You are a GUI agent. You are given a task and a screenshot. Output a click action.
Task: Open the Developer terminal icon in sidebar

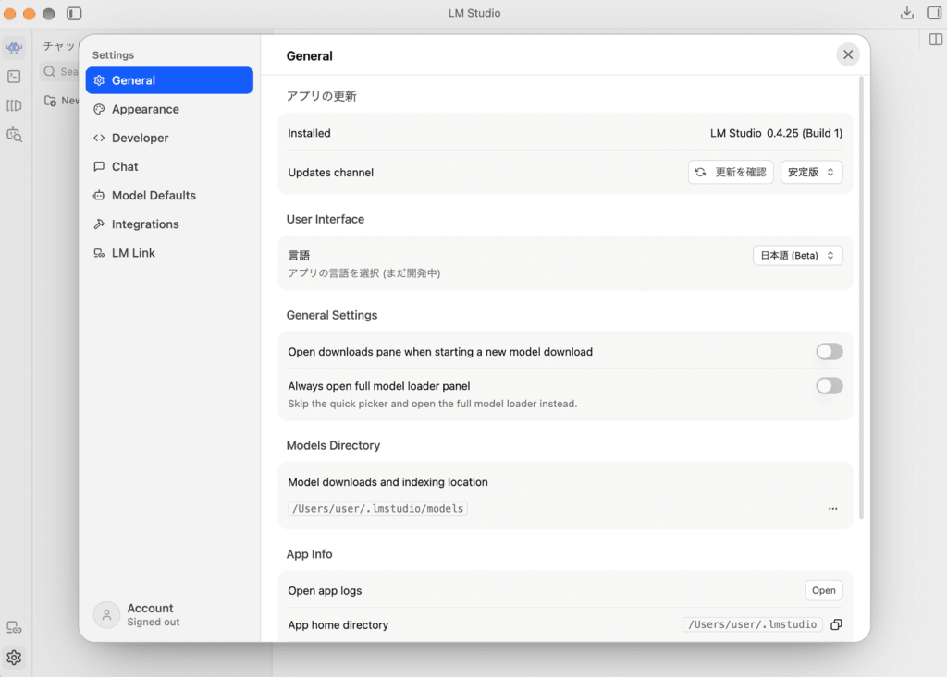14,77
